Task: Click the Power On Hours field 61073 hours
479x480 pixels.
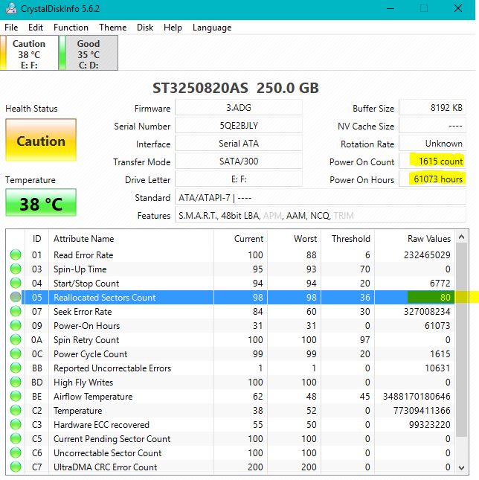Action: click(x=432, y=179)
